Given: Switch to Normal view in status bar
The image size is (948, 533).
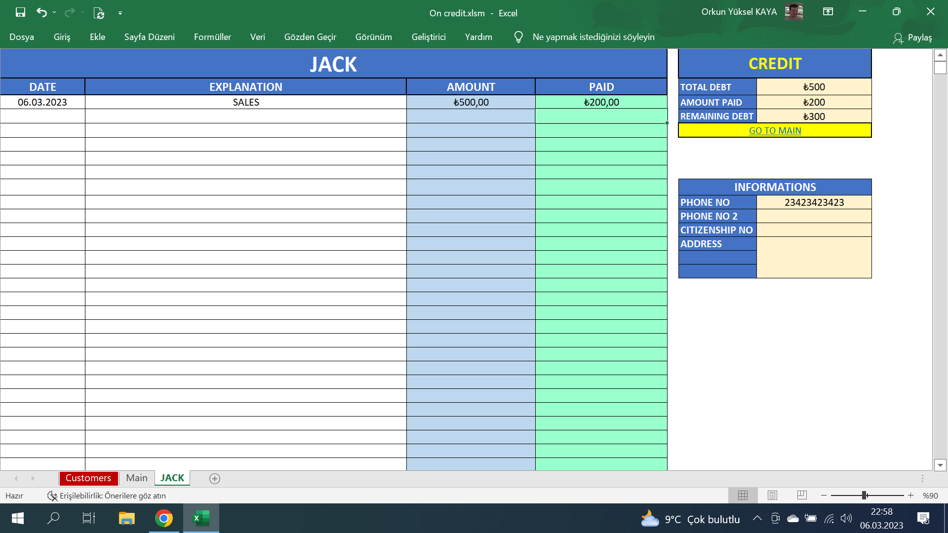Looking at the screenshot, I should [743, 495].
